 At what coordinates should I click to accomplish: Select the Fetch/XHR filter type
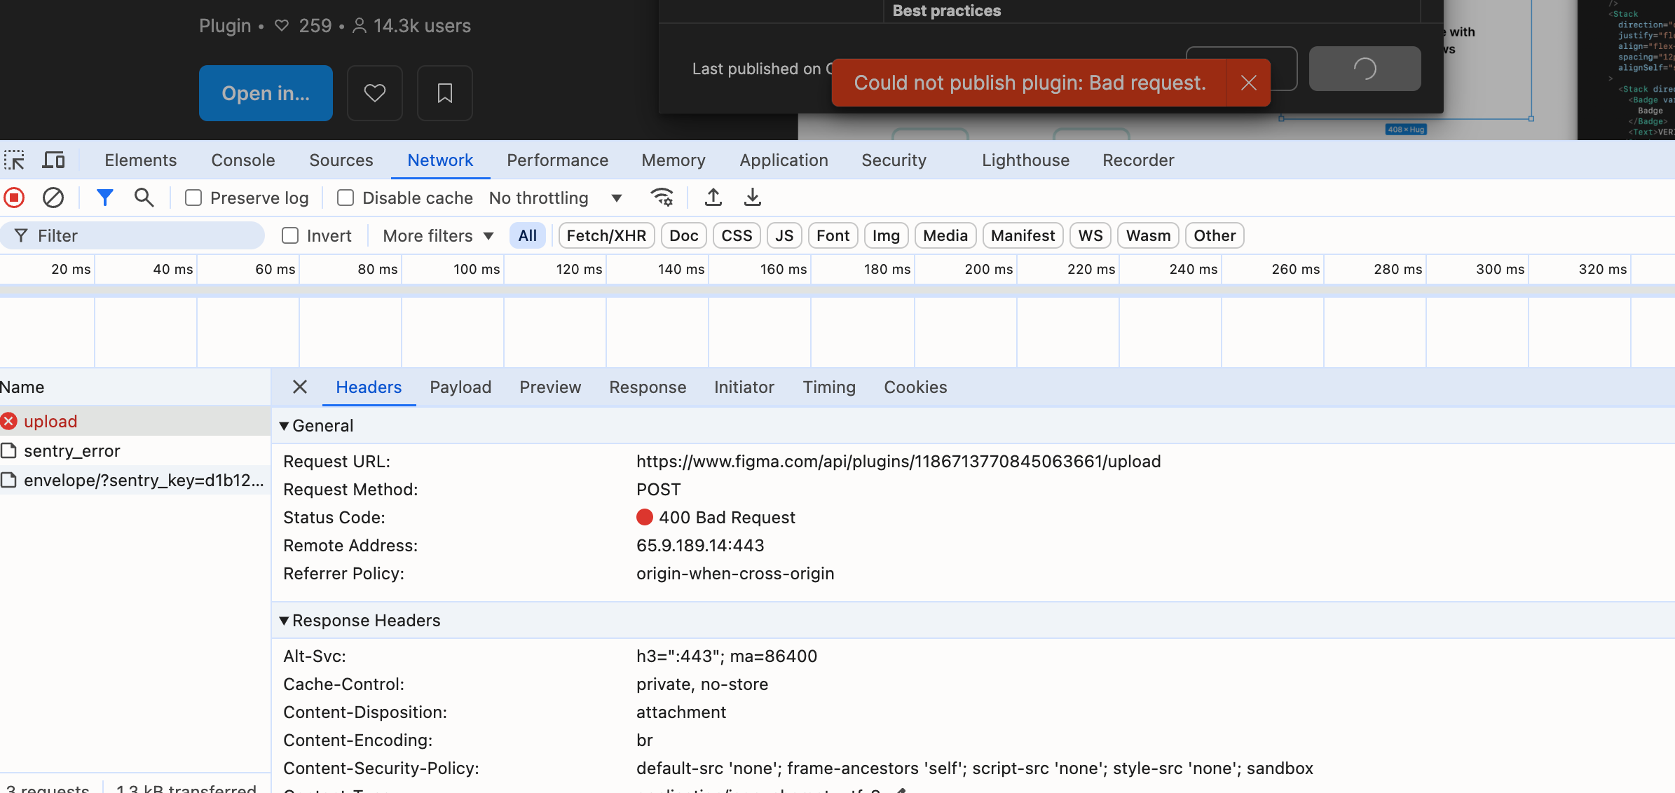coord(607,236)
